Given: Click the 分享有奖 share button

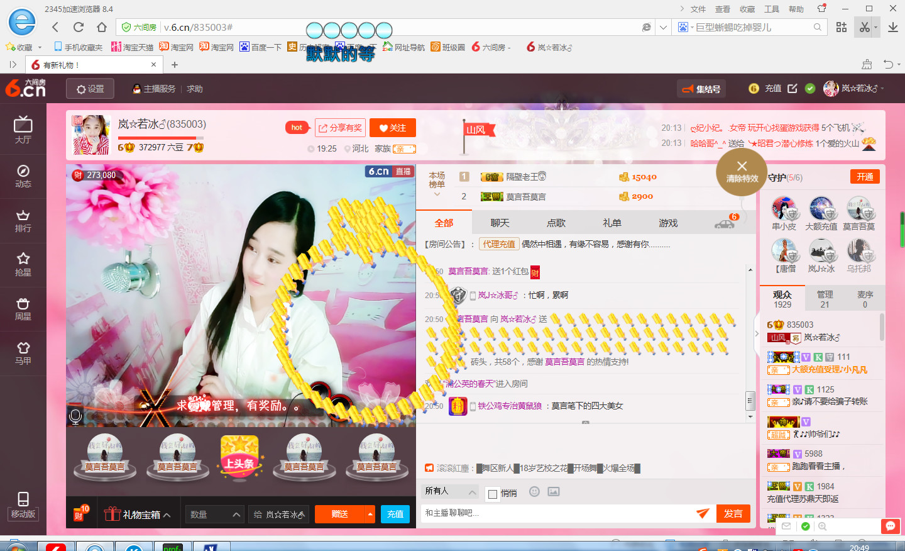Looking at the screenshot, I should click(340, 128).
